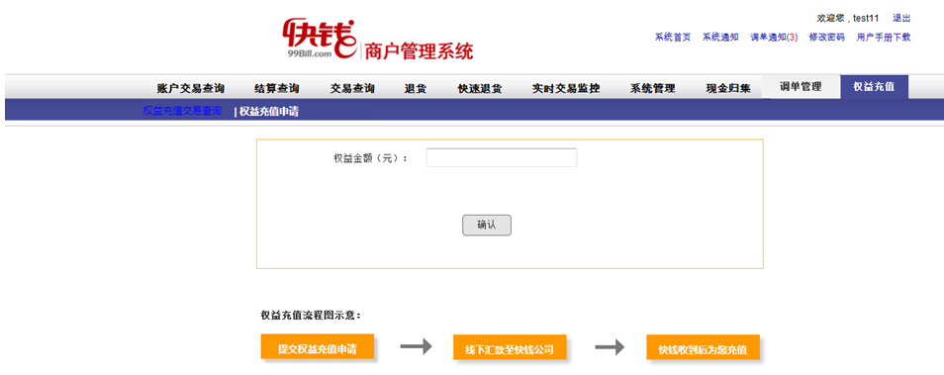The image size is (944, 375).
Task: Open 调单通知(3) link
Action: tap(774, 38)
